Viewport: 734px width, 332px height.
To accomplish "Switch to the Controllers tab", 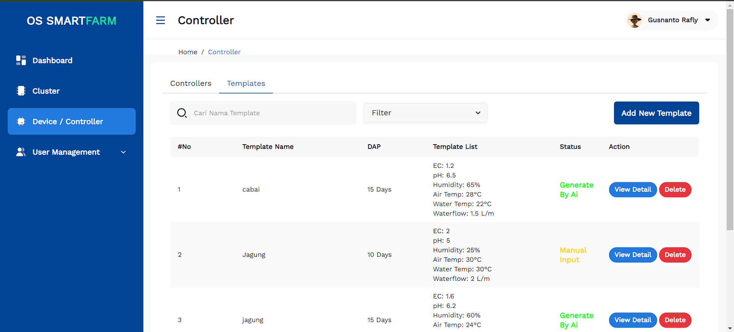I will pyautogui.click(x=191, y=83).
